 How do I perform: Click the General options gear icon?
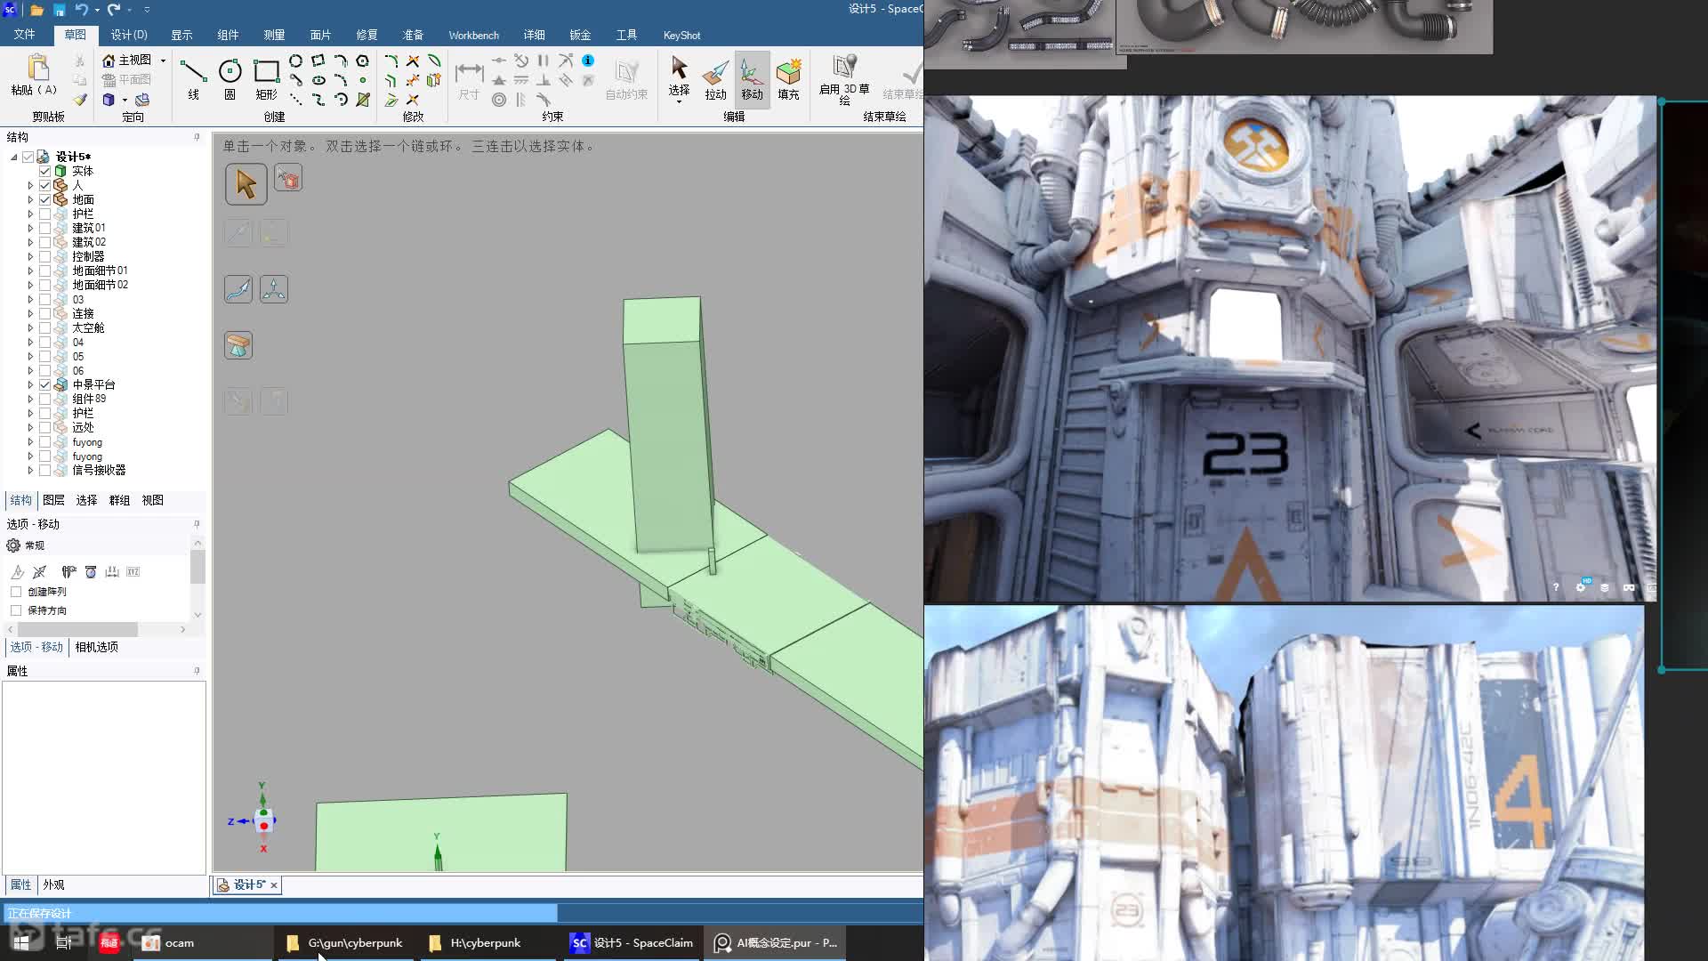click(13, 545)
